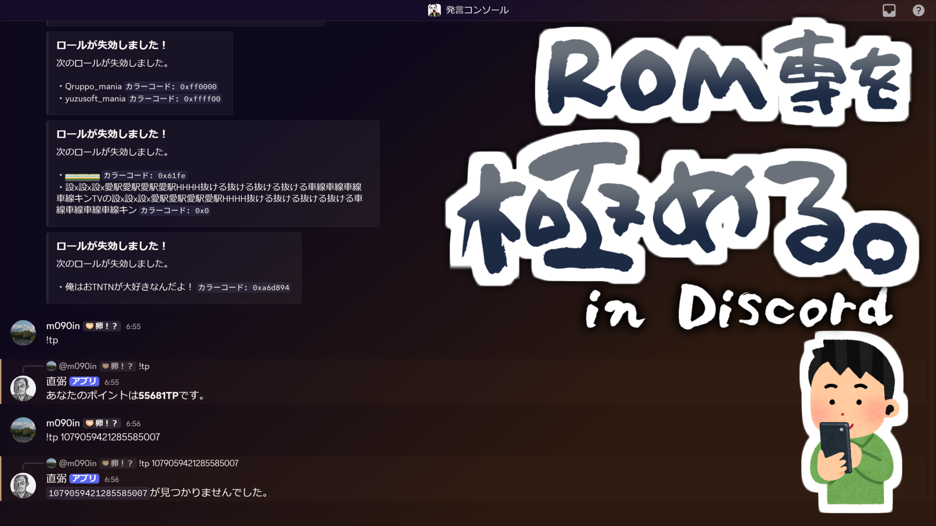Screen dimensions: 936x526
Task: Open 直弼 bot avatar on 55681TP reply
Action: (23, 388)
